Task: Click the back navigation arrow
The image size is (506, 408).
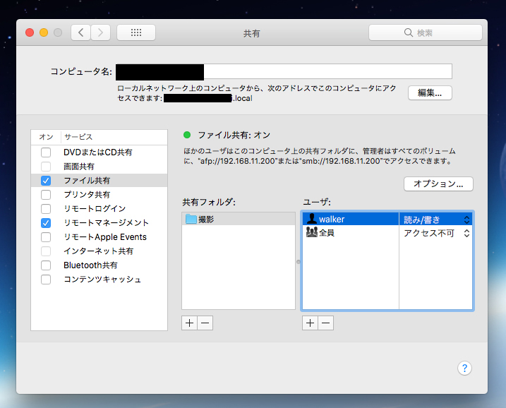Action: coord(81,32)
